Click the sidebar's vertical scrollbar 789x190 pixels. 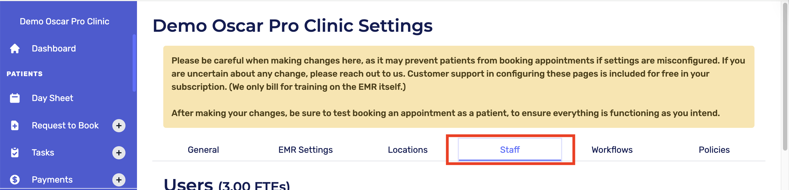click(x=134, y=63)
